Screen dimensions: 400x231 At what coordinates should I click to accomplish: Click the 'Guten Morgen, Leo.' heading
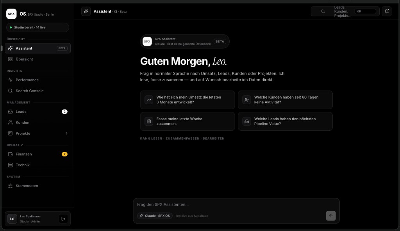(184, 61)
